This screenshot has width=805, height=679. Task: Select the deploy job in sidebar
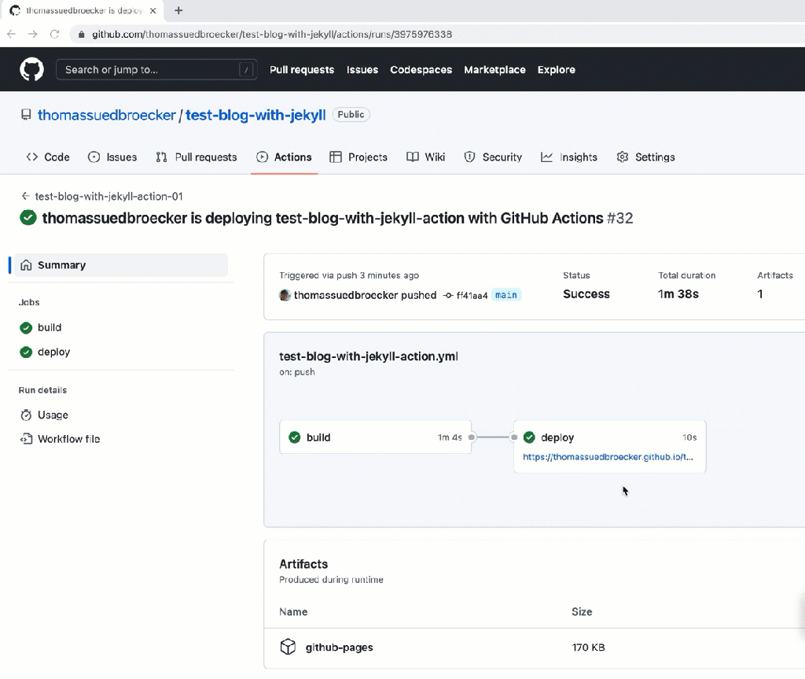[x=54, y=352]
